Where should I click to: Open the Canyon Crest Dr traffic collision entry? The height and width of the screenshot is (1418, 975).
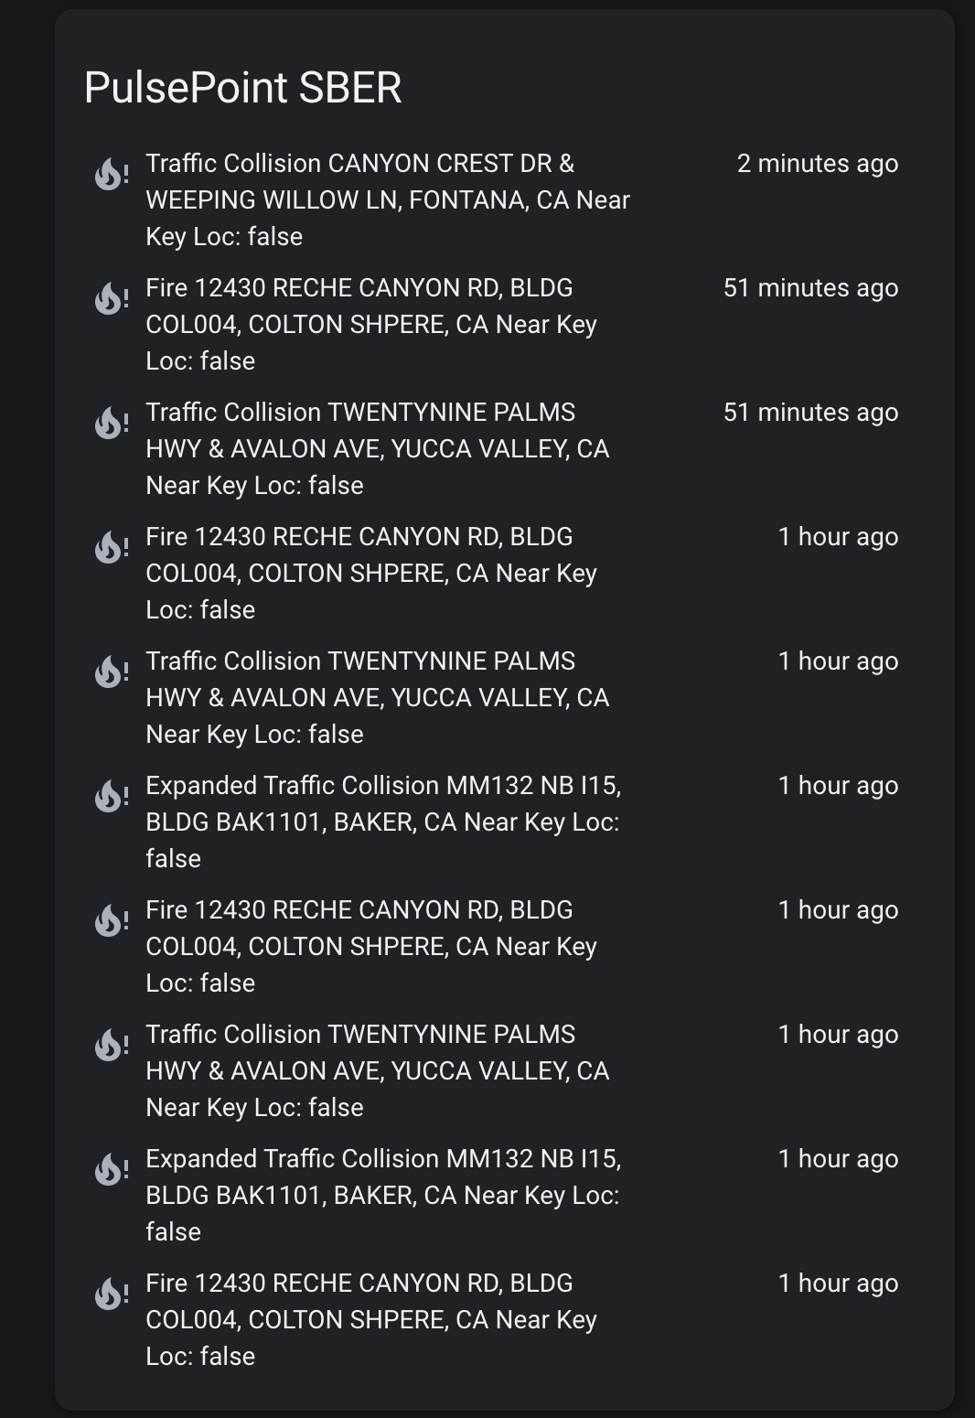tap(387, 199)
